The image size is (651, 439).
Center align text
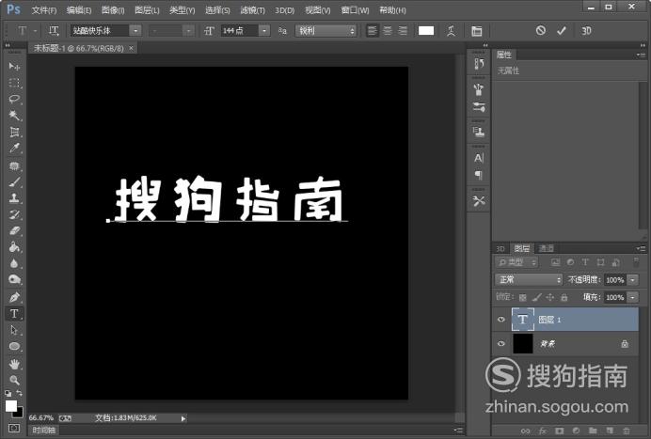388,31
